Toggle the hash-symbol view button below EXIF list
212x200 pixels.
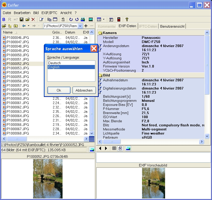(120, 148)
